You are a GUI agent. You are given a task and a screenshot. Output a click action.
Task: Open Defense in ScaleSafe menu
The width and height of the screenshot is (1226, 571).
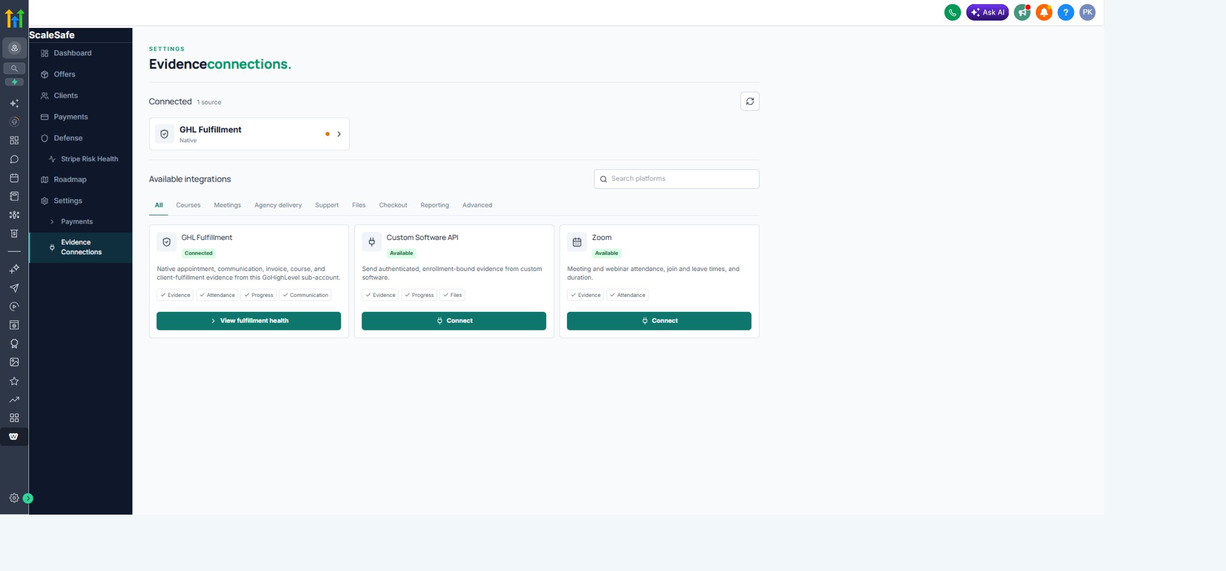pos(81,138)
